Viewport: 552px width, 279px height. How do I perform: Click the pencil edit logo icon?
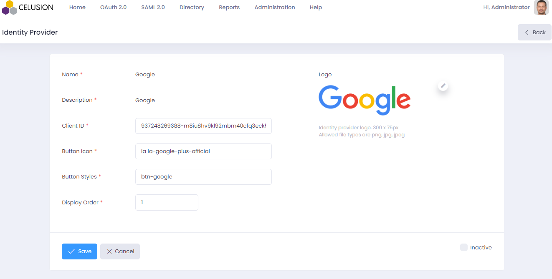(x=443, y=85)
